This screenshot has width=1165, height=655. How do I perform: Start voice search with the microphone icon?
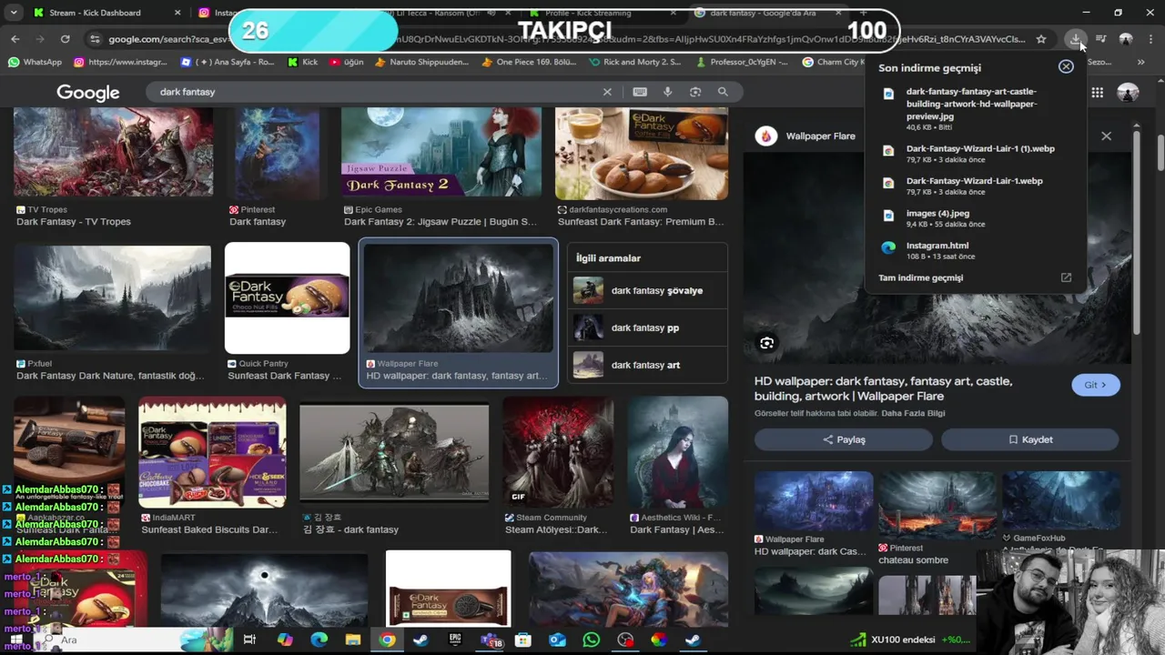667,92
